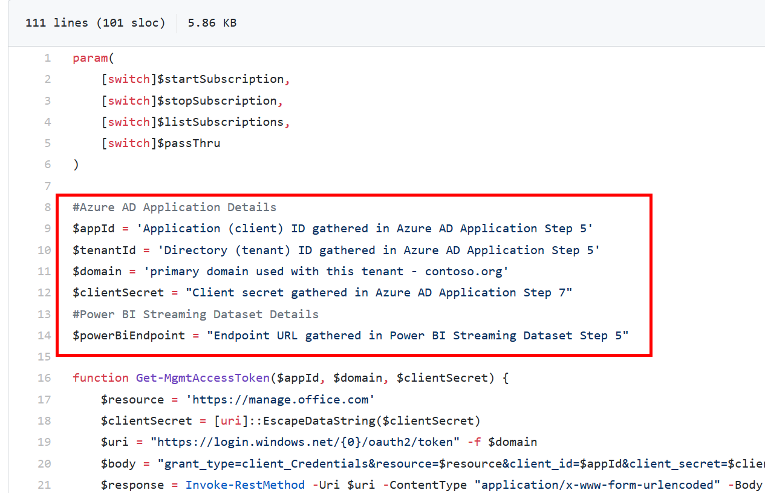Click the line number 1
Viewport: 765px width, 493px height.
(47, 57)
